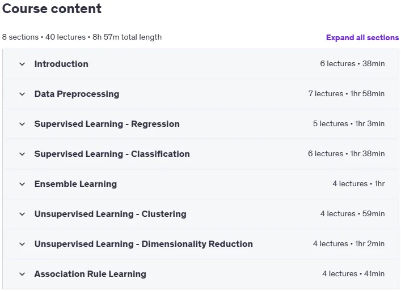Open Unsupervised Learning - Dimensionality Reduction title
Viewport: 401px width, 291px height.
pos(143,244)
